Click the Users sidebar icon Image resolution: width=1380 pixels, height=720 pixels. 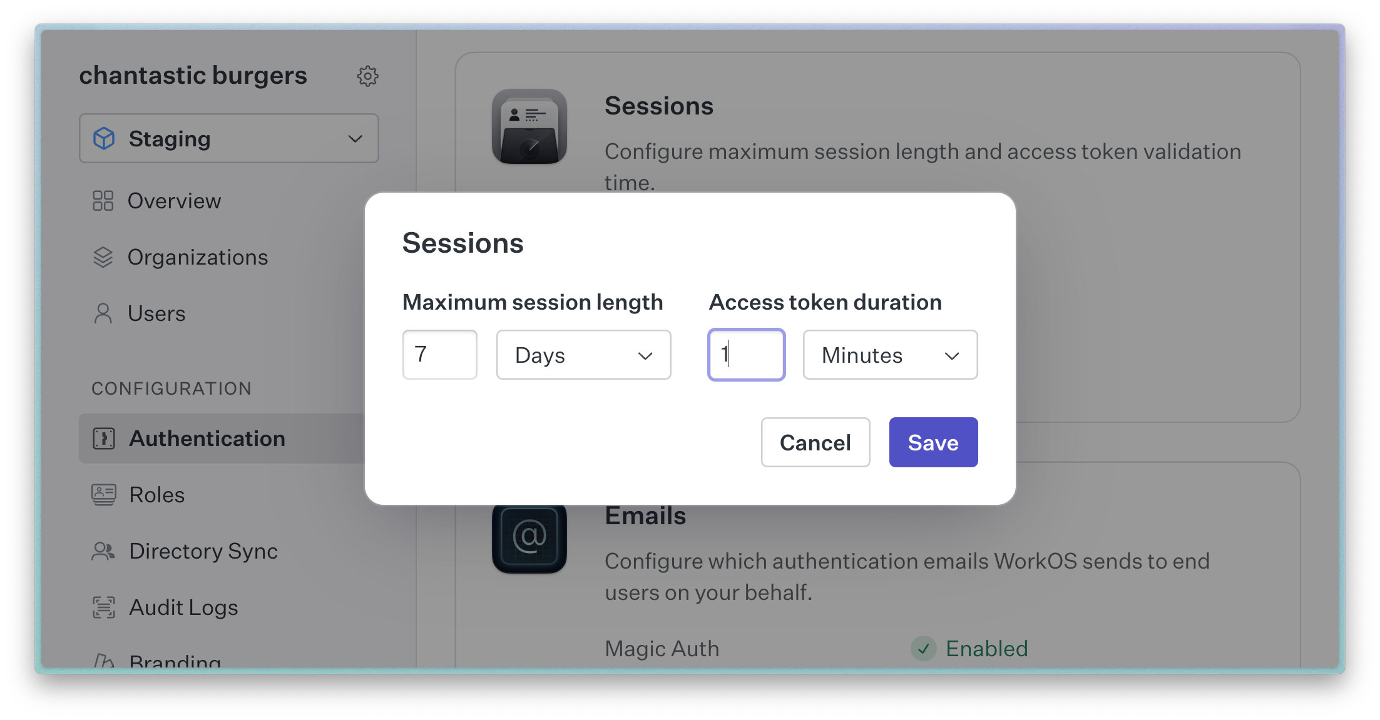click(x=103, y=312)
